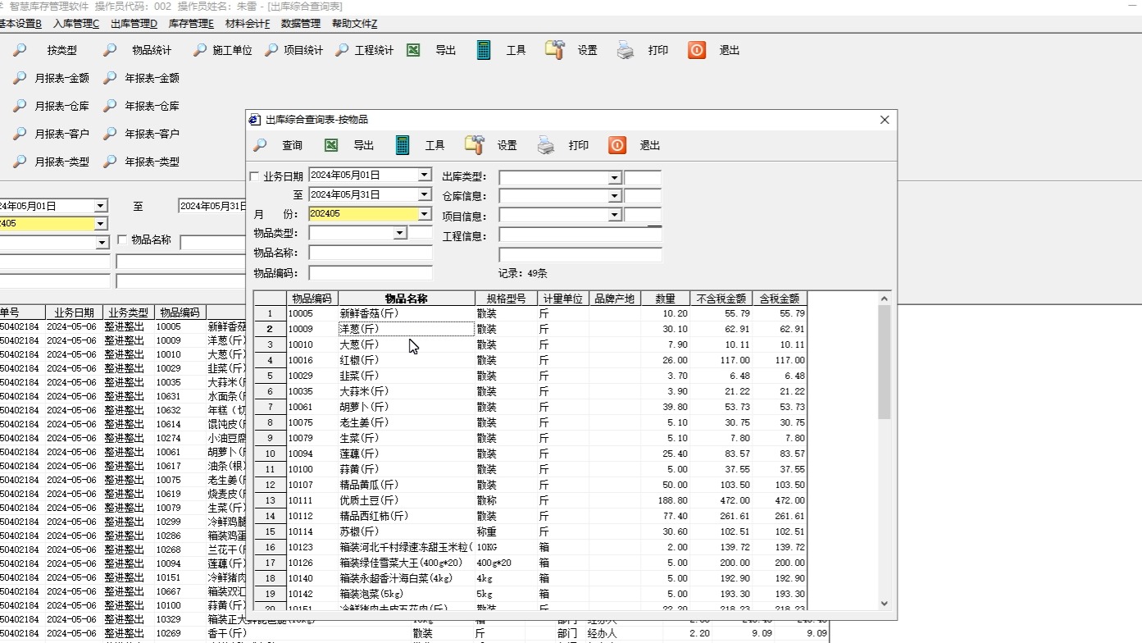Open main window start date dropdown arrow
The height and width of the screenshot is (643, 1142).
pyautogui.click(x=101, y=206)
